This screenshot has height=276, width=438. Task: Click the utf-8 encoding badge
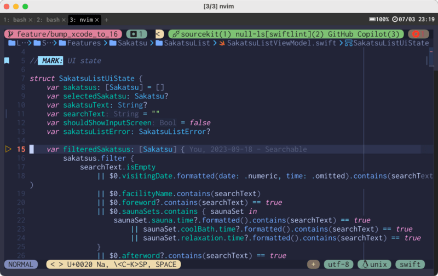click(338, 265)
